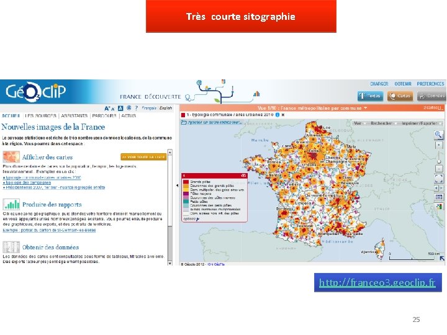Open the CHARGER menu

point(379,84)
